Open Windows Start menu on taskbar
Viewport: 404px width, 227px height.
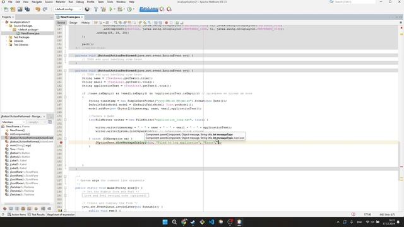(x=165, y=222)
